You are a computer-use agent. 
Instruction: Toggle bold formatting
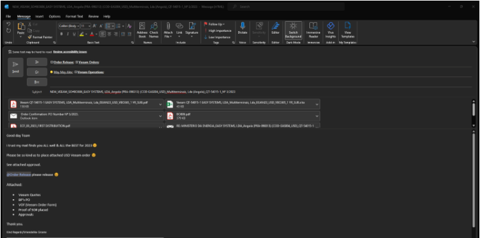(62, 34)
